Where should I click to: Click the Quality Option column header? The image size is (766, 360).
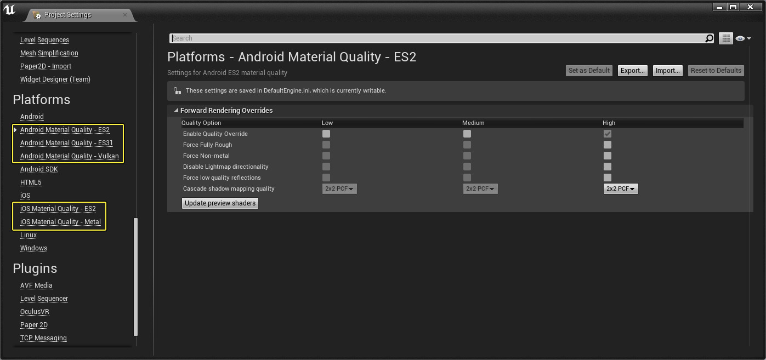(201, 123)
